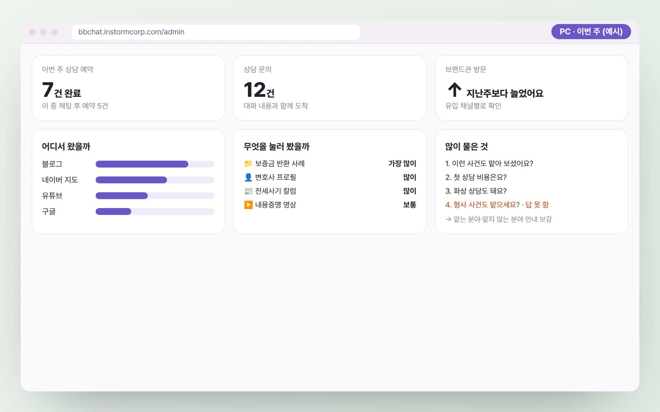660x412 pixels.
Task: Click the PC · 이번 주 (예시) badge
Action: (x=591, y=32)
